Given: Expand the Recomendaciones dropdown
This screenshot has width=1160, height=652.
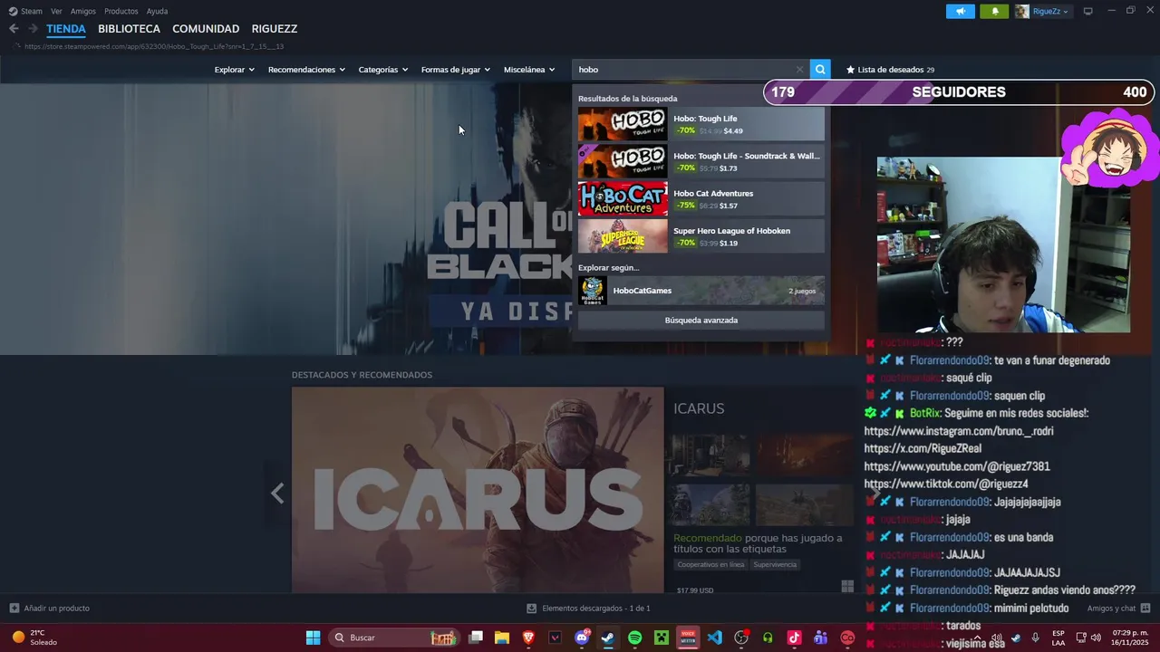Looking at the screenshot, I should [x=306, y=70].
